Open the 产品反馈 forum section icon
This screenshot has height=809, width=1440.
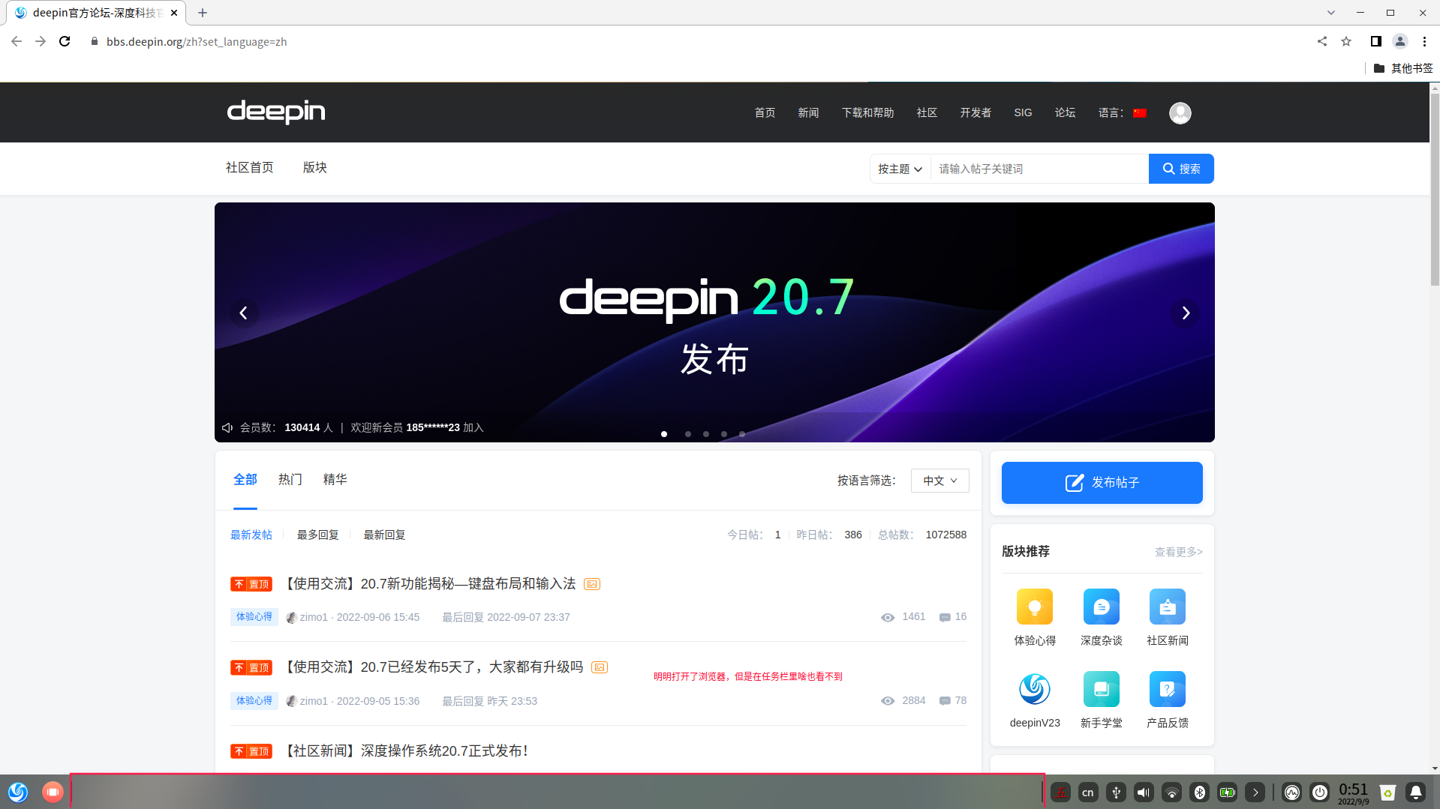(x=1167, y=689)
